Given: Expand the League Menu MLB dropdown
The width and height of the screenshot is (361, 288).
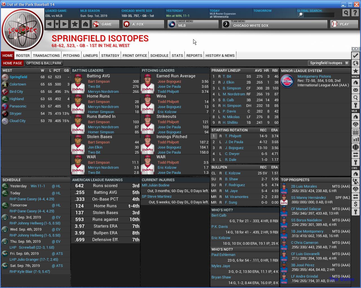Looking at the screenshot, I should pyautogui.click(x=193, y=24).
